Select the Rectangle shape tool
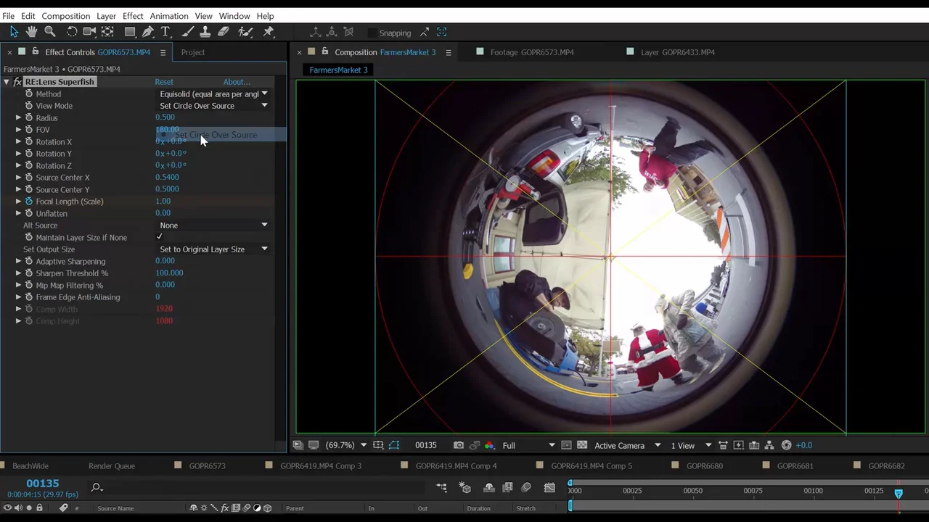Screen dimensions: 929x522 pos(130,31)
